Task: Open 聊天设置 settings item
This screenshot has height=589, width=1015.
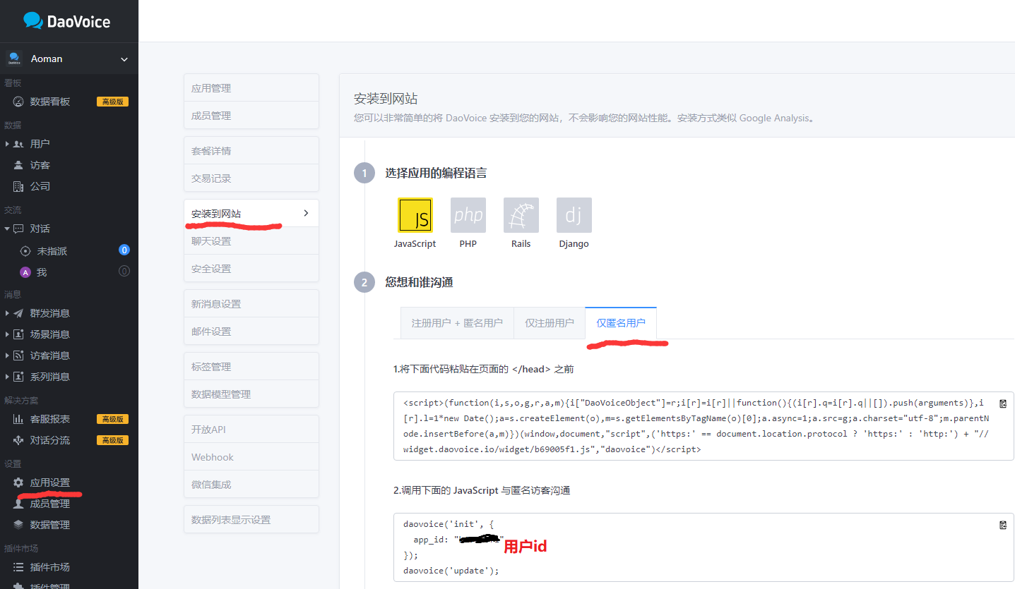Action: [x=251, y=241]
